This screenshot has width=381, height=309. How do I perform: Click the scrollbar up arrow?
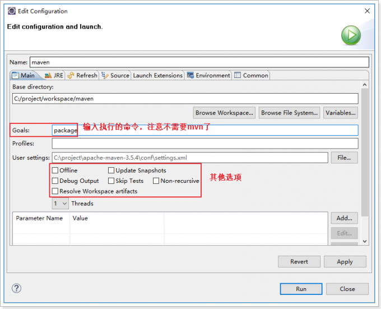point(365,85)
